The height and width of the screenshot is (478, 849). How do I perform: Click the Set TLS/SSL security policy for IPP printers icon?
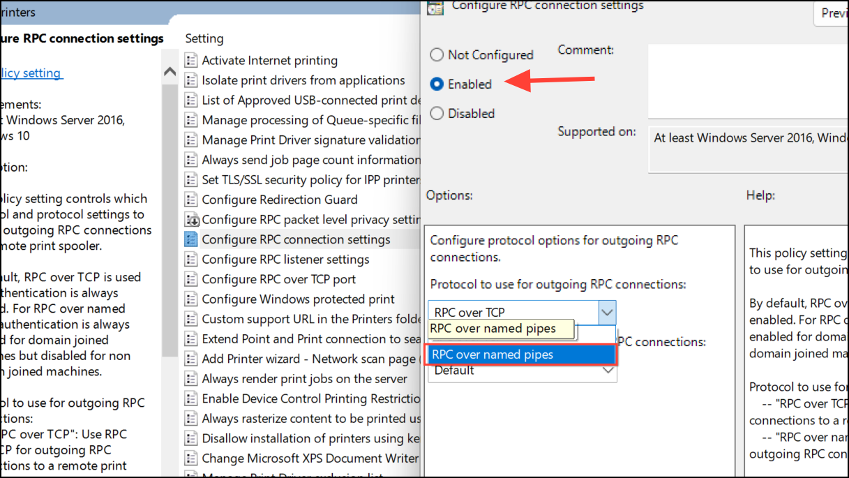click(191, 180)
